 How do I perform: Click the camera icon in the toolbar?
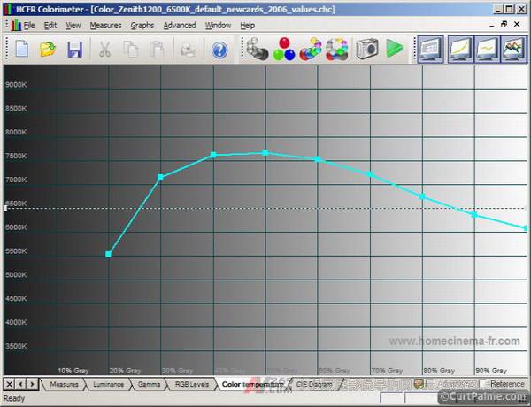367,50
